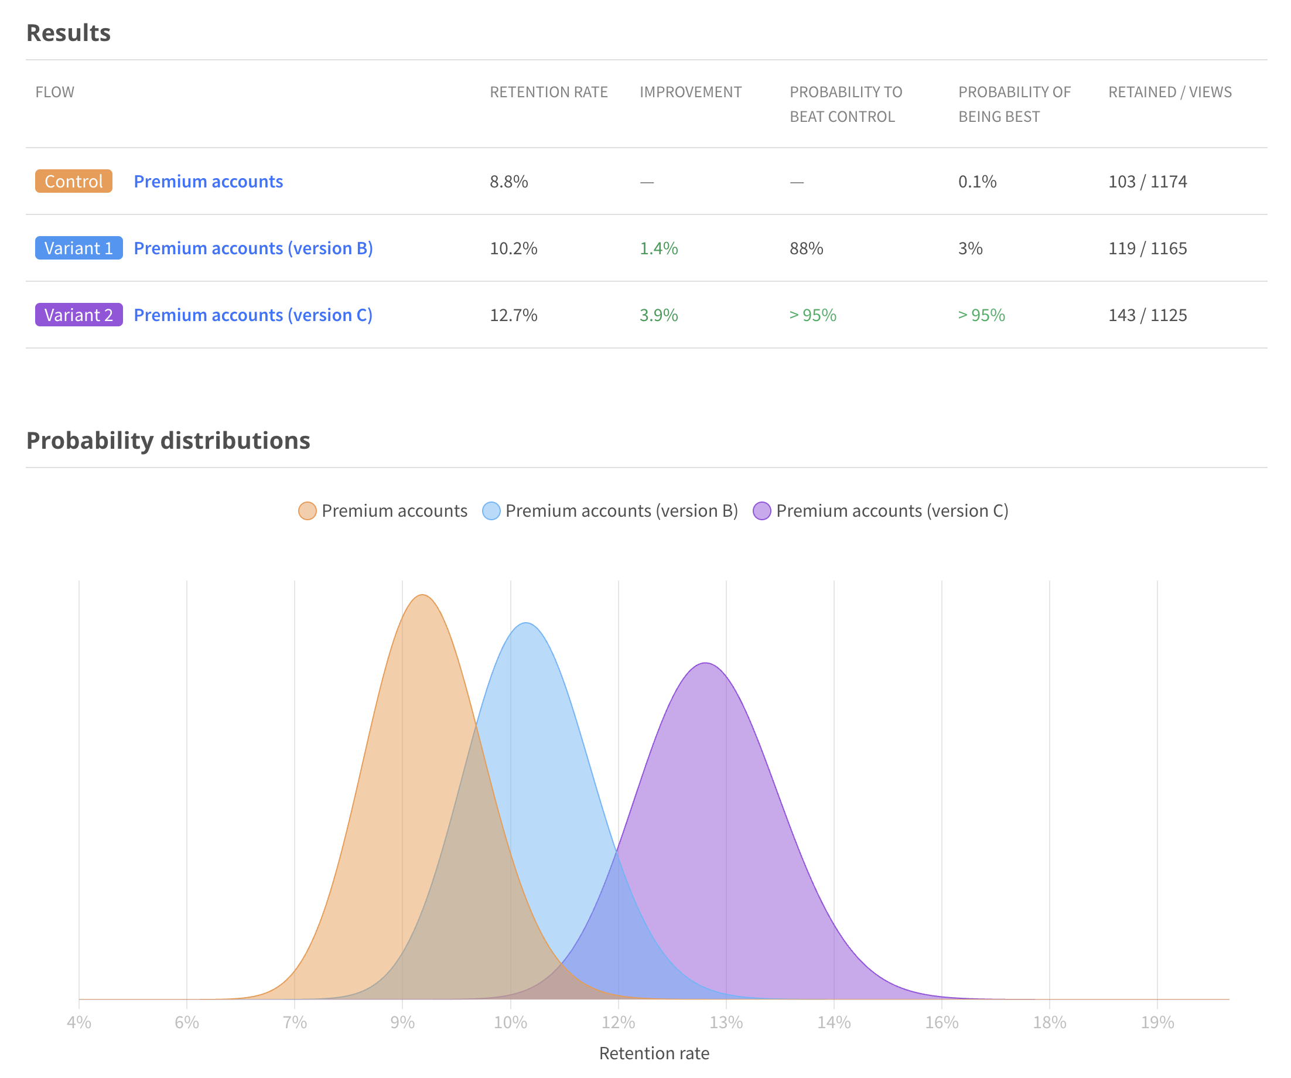
Task: Click the Variant 1 badge
Action: [78, 248]
